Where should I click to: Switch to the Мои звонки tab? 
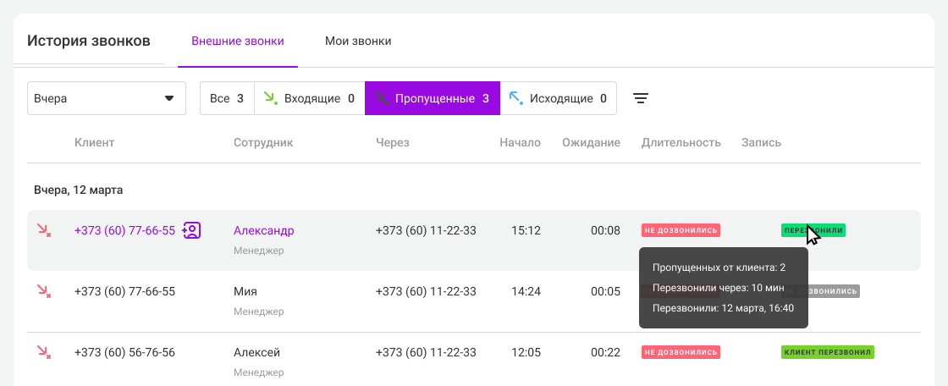tap(358, 41)
